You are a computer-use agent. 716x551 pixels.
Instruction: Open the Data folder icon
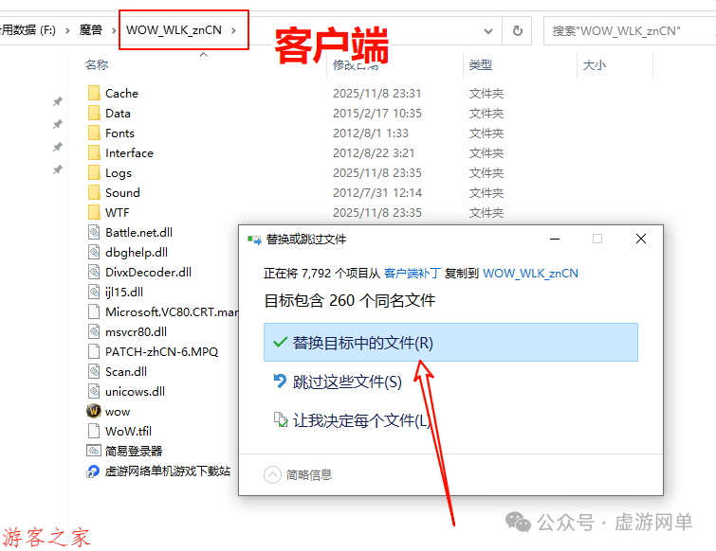click(94, 113)
